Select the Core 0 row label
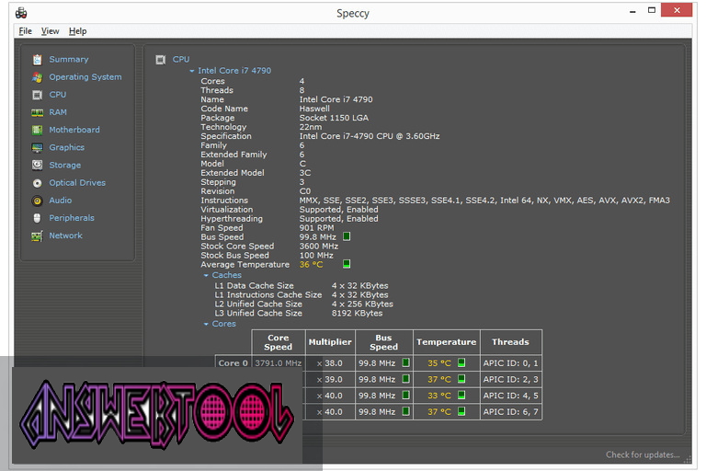 coord(233,362)
